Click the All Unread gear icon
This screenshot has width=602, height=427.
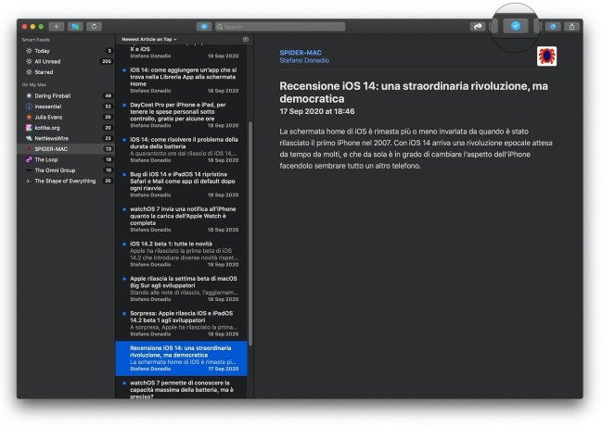[29, 61]
